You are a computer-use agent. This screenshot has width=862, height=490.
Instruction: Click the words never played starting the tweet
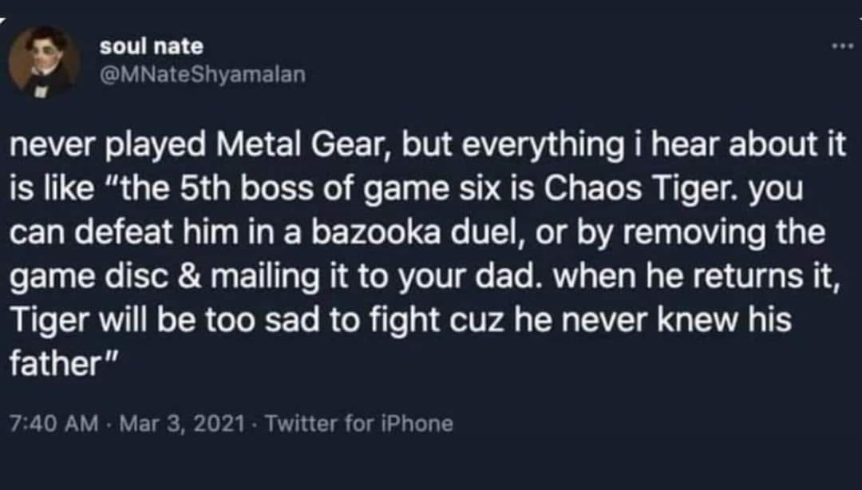click(x=109, y=146)
